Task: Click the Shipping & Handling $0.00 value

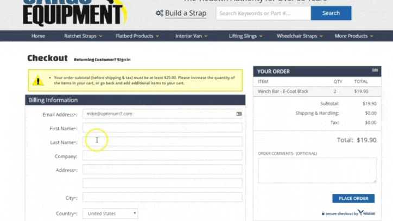Action: click(371, 113)
